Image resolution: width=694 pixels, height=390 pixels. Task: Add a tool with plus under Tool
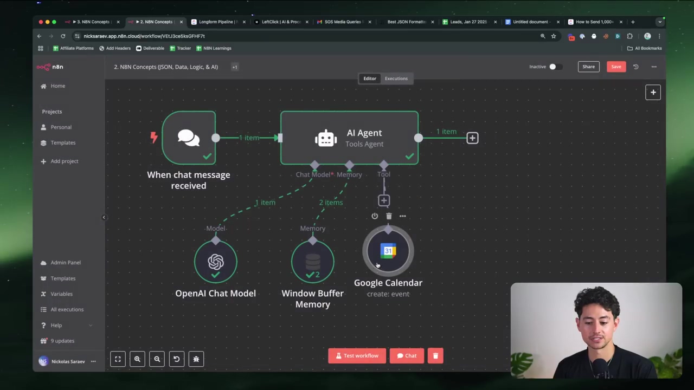pos(384,200)
